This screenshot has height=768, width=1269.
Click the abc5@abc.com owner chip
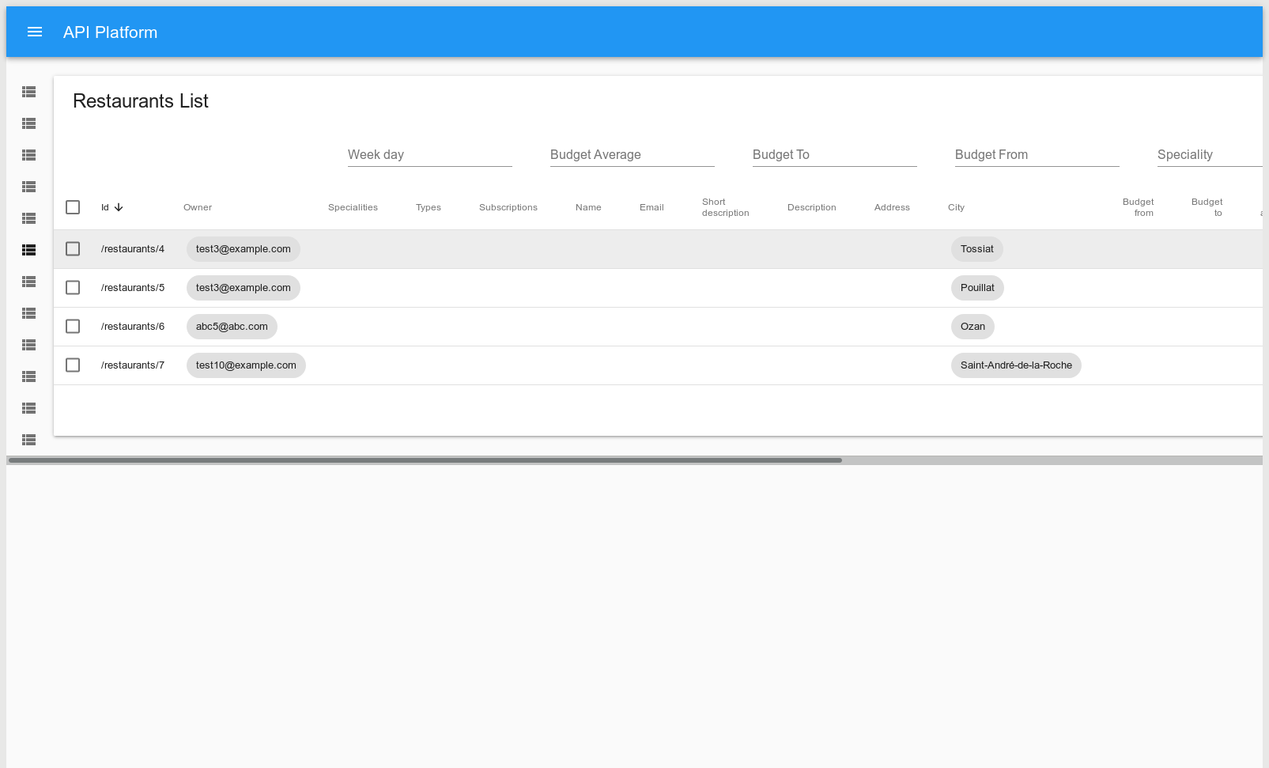click(x=231, y=326)
